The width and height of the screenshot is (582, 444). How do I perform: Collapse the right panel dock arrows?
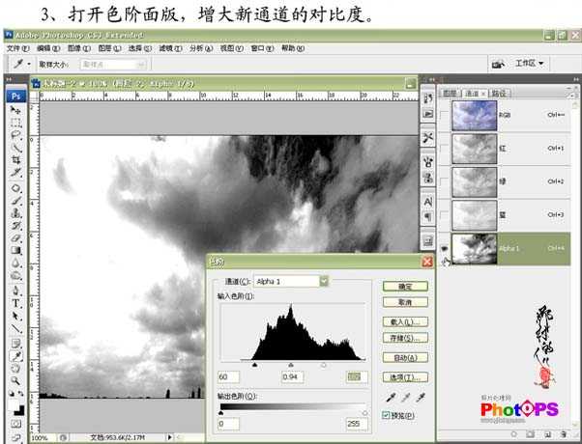[575, 78]
